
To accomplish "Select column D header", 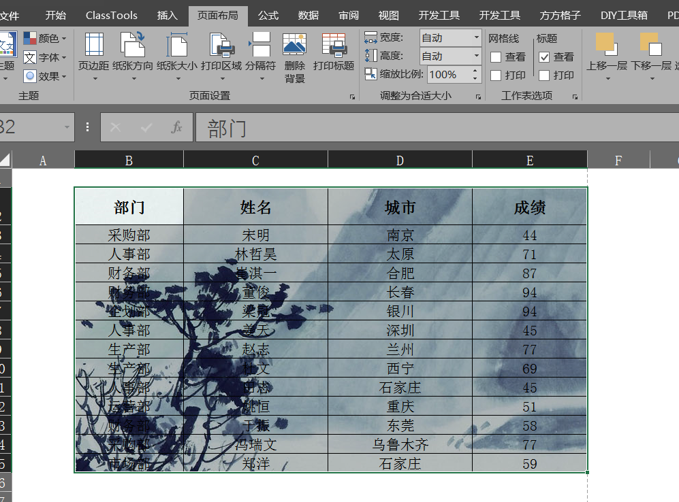I will coord(400,160).
